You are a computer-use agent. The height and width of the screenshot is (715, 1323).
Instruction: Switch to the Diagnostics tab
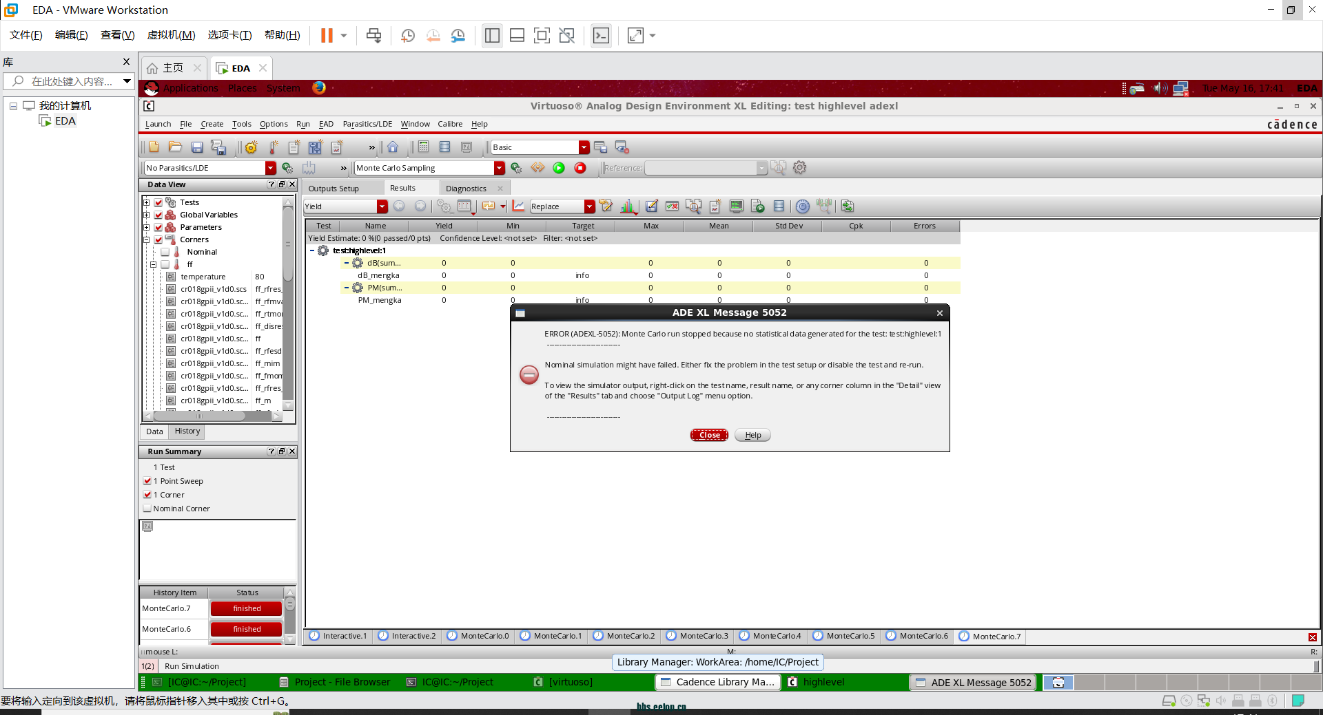click(466, 189)
